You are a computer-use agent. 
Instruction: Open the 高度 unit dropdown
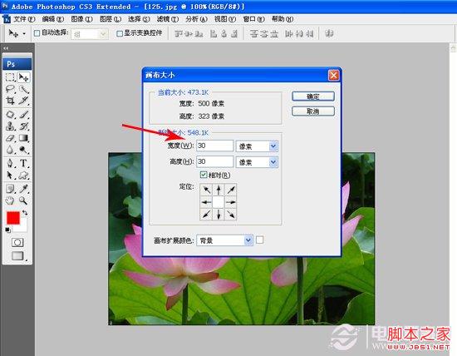click(x=273, y=162)
